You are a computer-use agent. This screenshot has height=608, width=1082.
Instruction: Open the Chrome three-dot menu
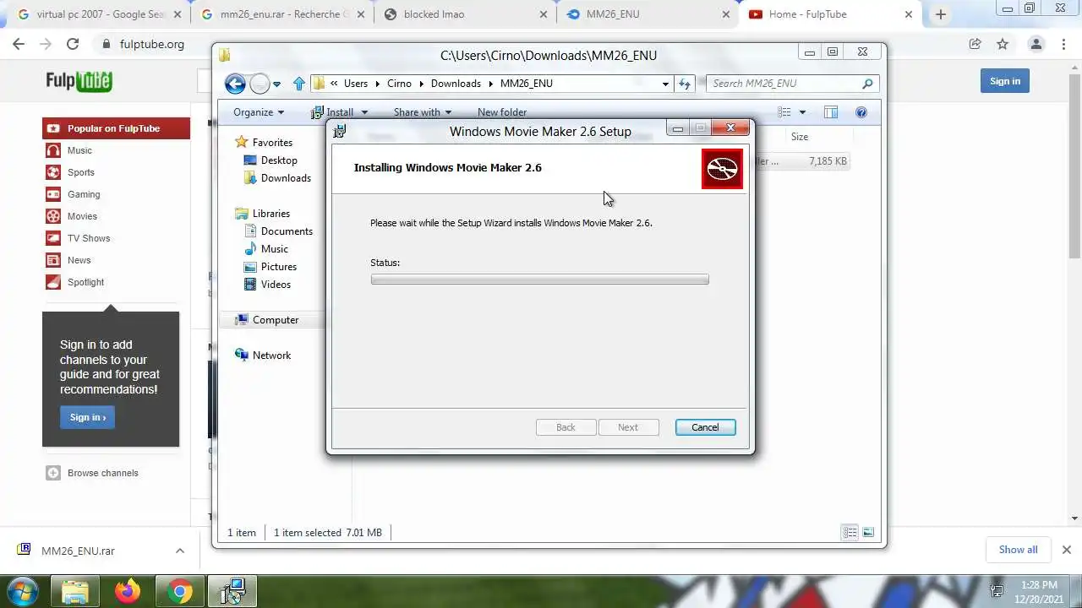click(x=1065, y=44)
